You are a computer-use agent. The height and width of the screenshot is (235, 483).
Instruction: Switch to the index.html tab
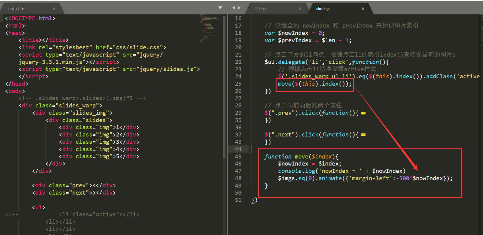coord(17,9)
